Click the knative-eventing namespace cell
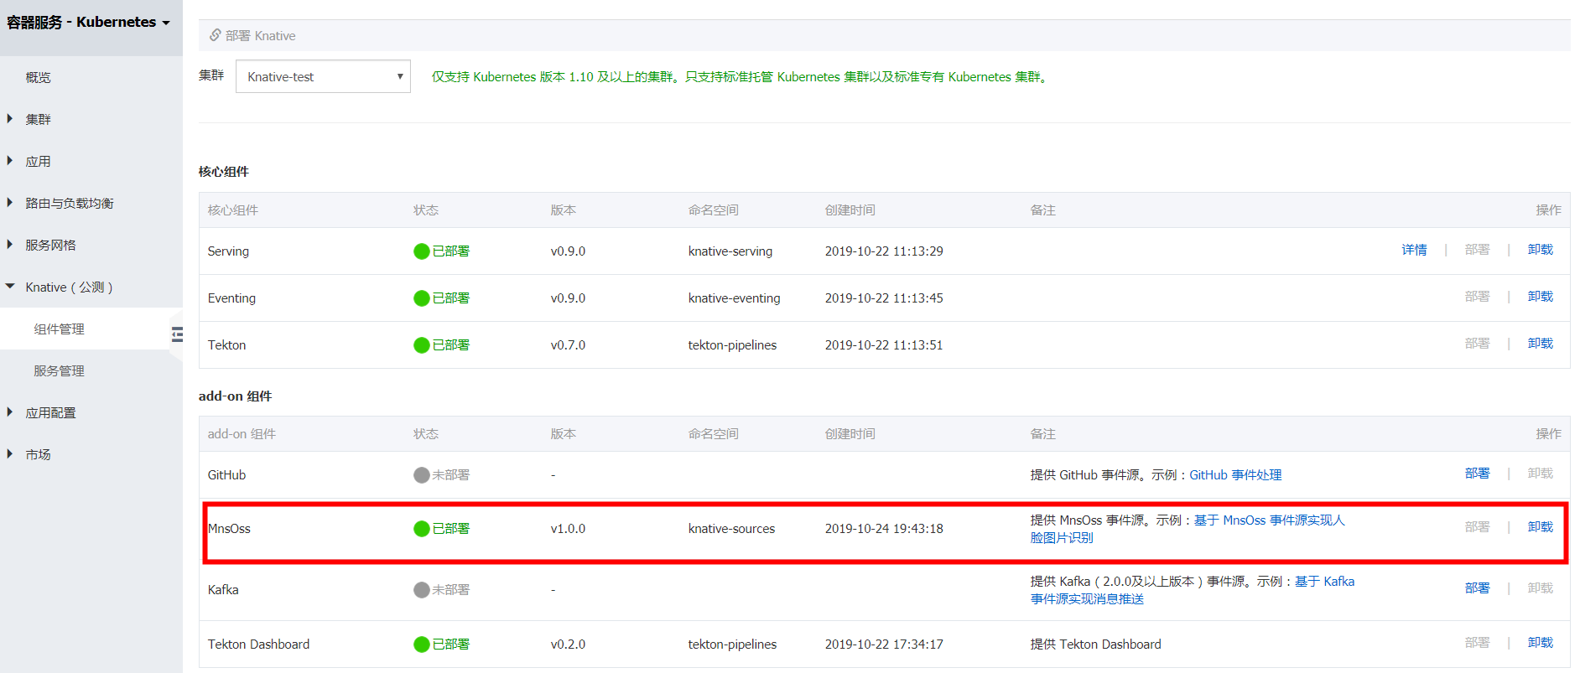 click(734, 298)
